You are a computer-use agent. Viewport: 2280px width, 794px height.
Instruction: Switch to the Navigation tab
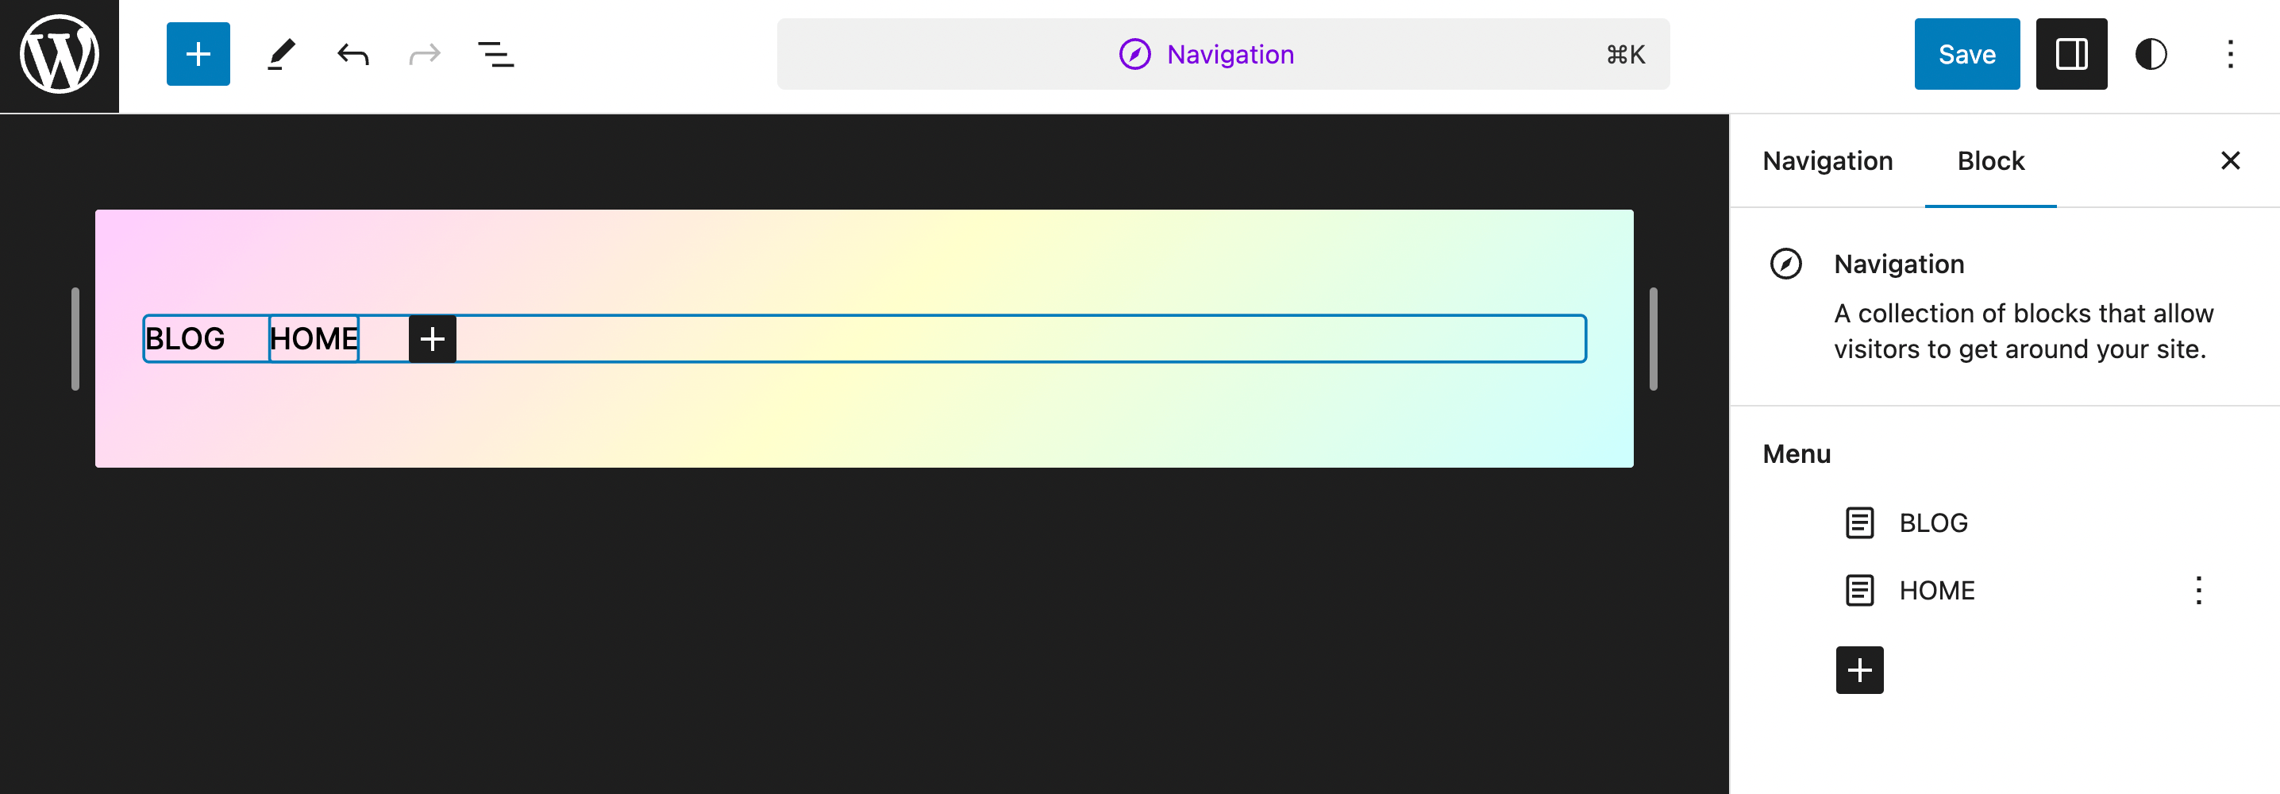(1827, 160)
